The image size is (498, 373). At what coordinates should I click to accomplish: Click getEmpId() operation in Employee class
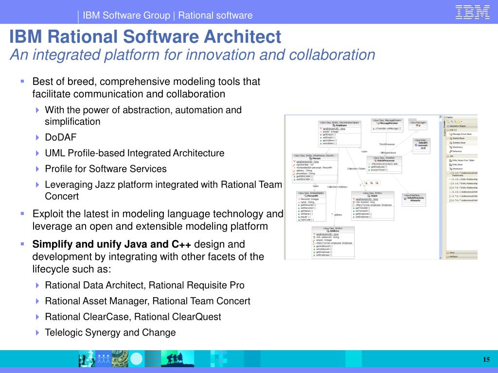click(x=329, y=135)
